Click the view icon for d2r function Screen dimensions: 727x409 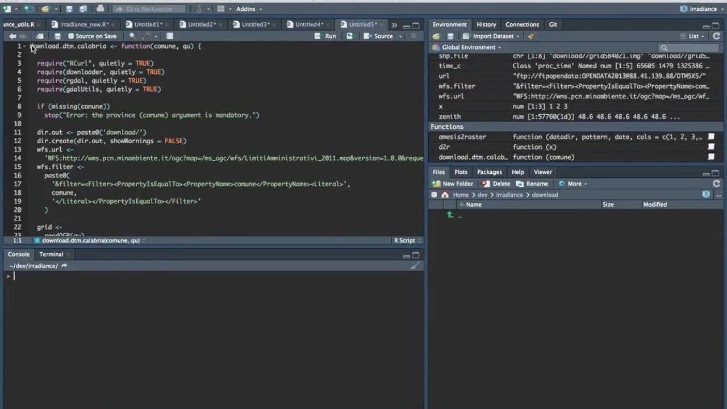[711, 147]
